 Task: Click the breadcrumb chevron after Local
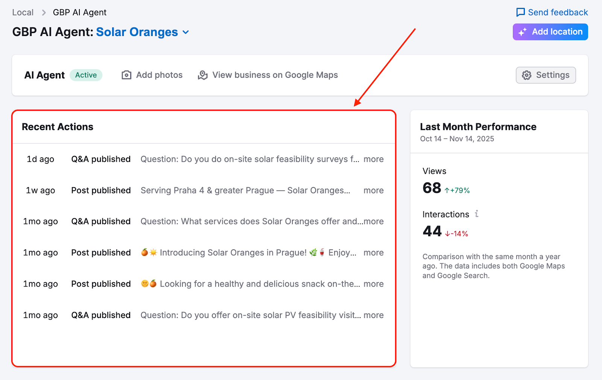point(44,12)
